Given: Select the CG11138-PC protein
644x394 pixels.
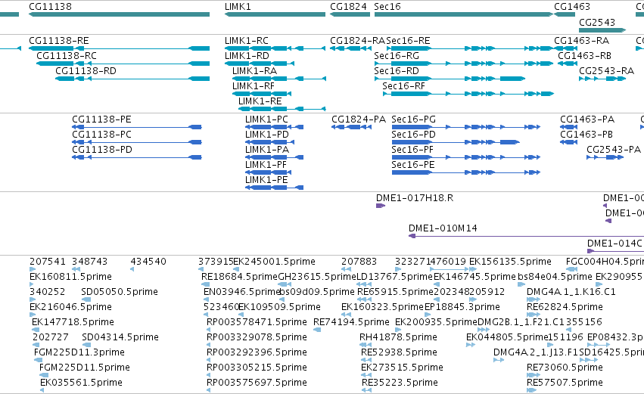Looking at the screenshot, I should [102, 135].
